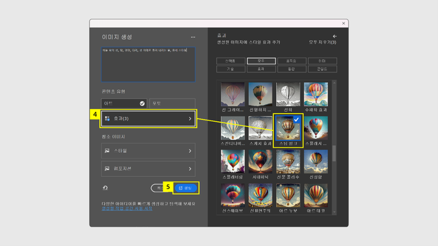Select the 신문 콜라주 effect thumbnail

[288, 161]
